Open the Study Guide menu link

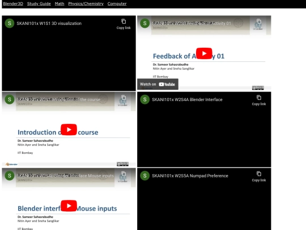tap(39, 4)
